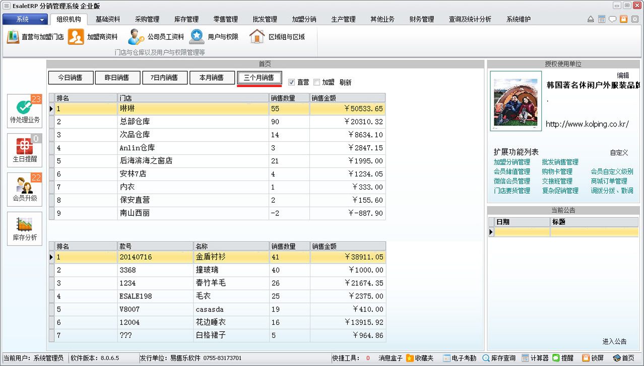The width and height of the screenshot is (644, 366).
Task: Open 加盟商资料 franchisee info icon
Action: tap(76, 37)
